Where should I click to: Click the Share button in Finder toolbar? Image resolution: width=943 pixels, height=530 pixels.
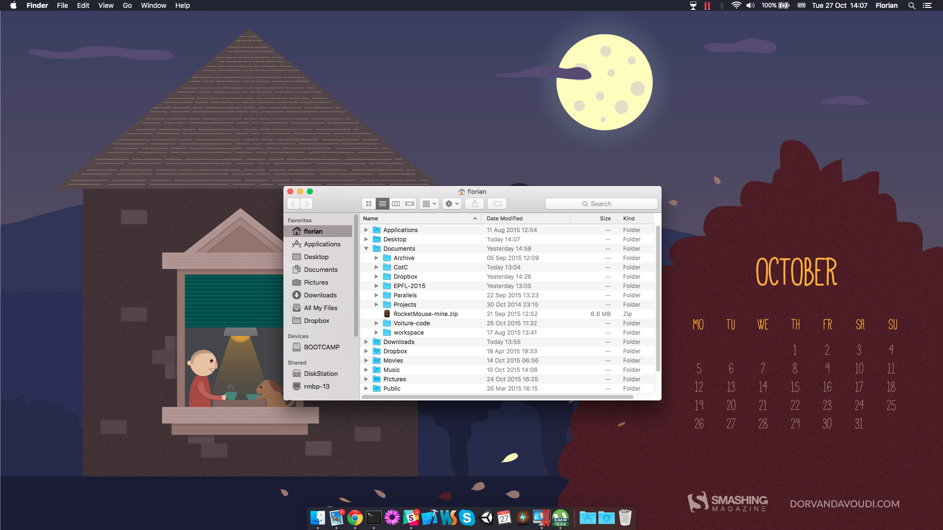(x=474, y=204)
